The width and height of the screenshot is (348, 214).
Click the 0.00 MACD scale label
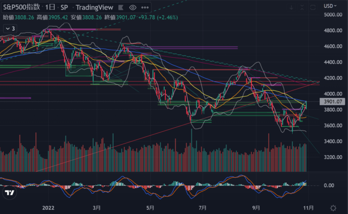tap(329, 185)
